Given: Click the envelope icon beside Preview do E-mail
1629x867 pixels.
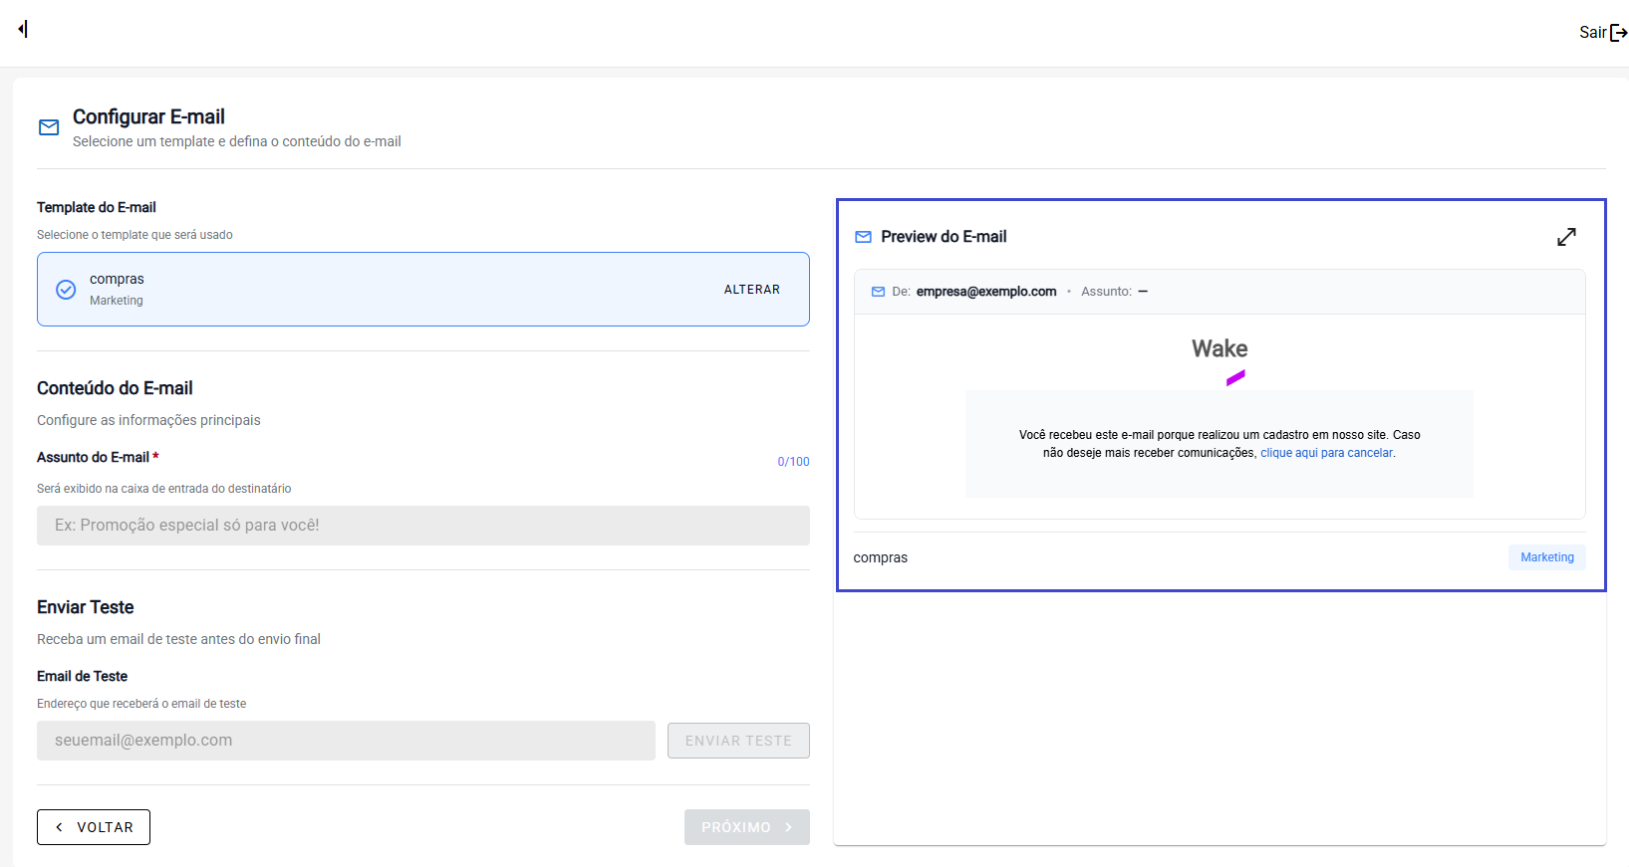Looking at the screenshot, I should (x=863, y=237).
